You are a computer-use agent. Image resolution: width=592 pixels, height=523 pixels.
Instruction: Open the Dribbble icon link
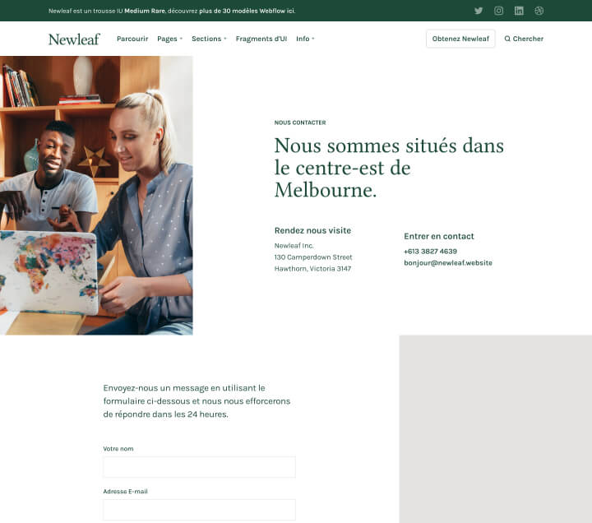point(539,11)
